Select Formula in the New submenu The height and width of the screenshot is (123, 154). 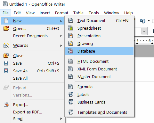coord(99,87)
